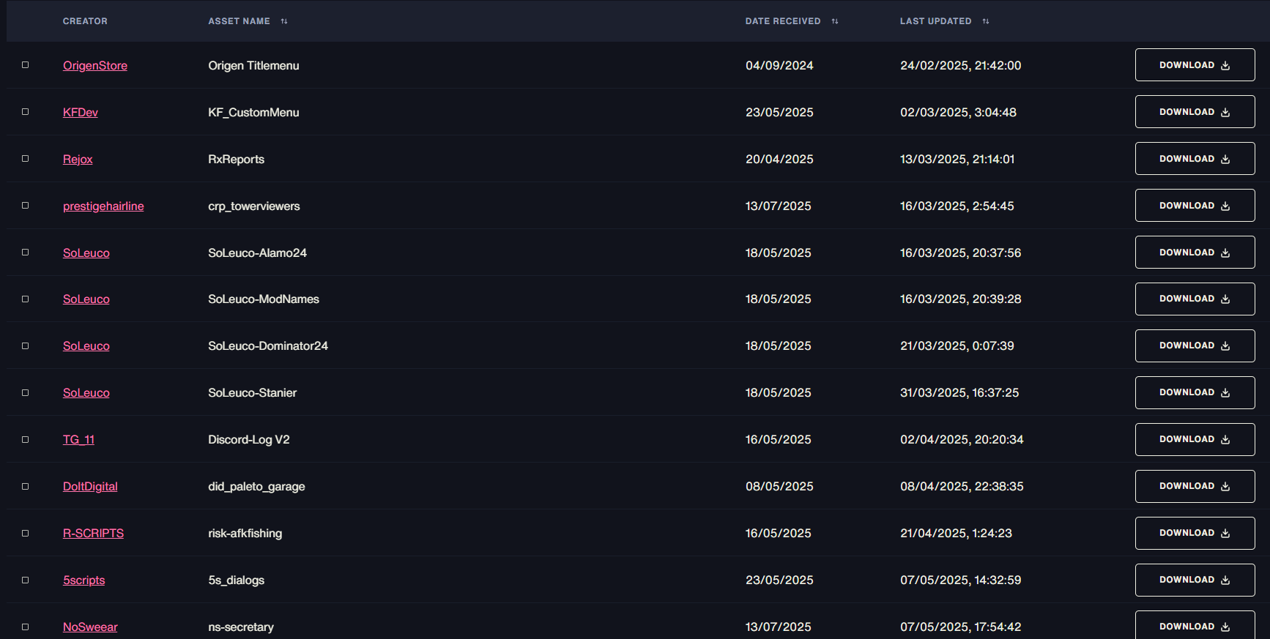This screenshot has width=1270, height=639.
Task: Download the 5s_dialogs asset
Action: tap(1195, 580)
